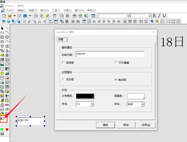The height and width of the screenshot is (142, 187).
Task: Expand the arrow beside the open icon
Action: [x=15, y=16]
